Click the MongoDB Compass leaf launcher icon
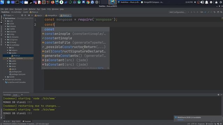The height and width of the screenshot is (125, 223). click(x=61, y=2)
